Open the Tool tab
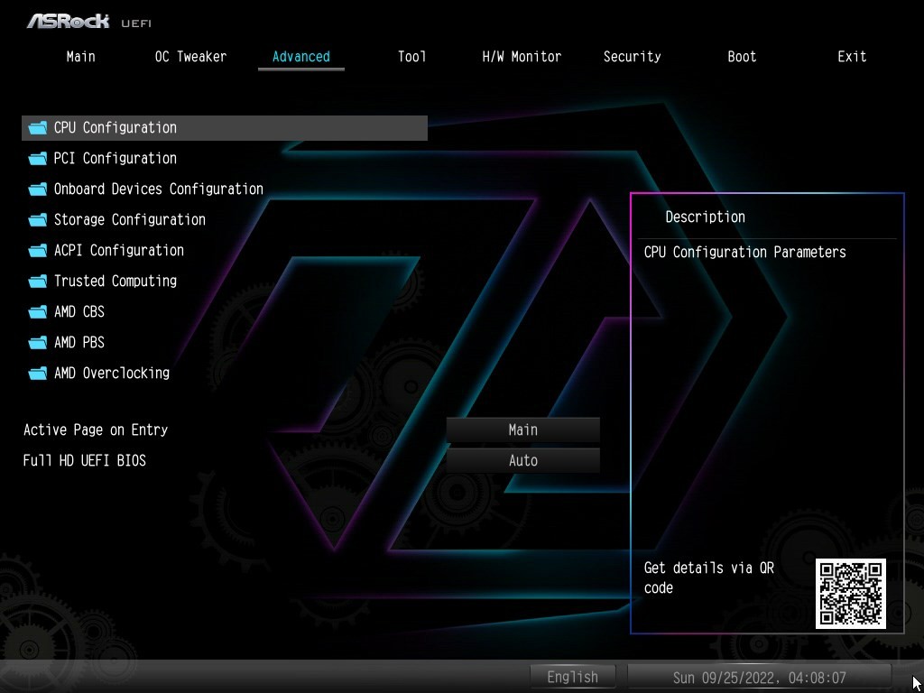Image resolution: width=924 pixels, height=693 pixels. (411, 57)
